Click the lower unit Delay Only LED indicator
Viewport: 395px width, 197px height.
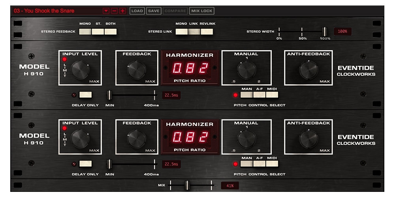click(x=74, y=164)
